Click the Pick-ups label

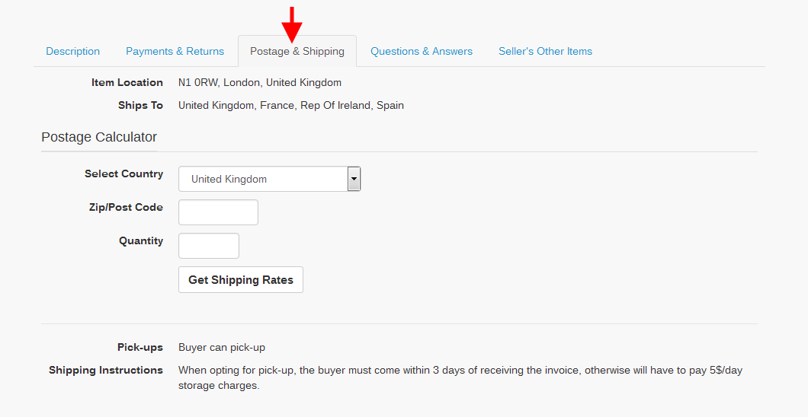coord(139,347)
